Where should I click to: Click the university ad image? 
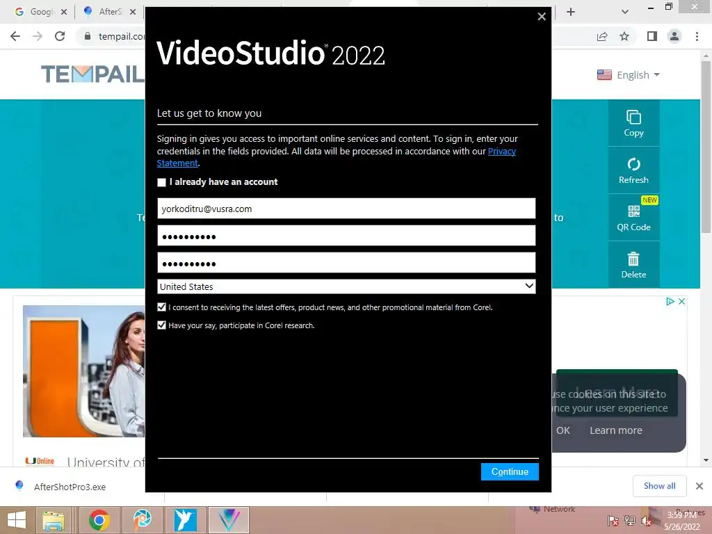click(x=84, y=371)
